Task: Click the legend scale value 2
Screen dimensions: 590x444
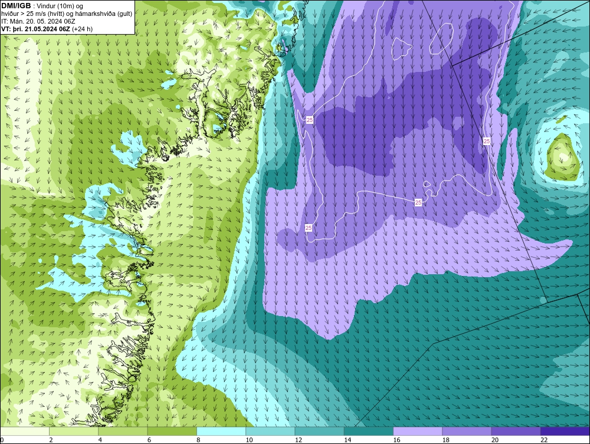Action: coord(51,440)
